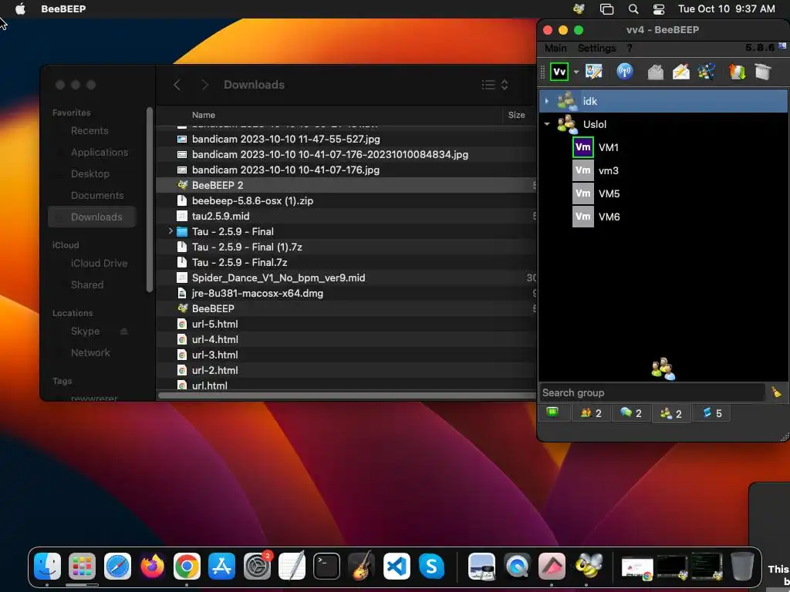Click the Finder back arrow
The height and width of the screenshot is (592, 790).
click(x=177, y=85)
